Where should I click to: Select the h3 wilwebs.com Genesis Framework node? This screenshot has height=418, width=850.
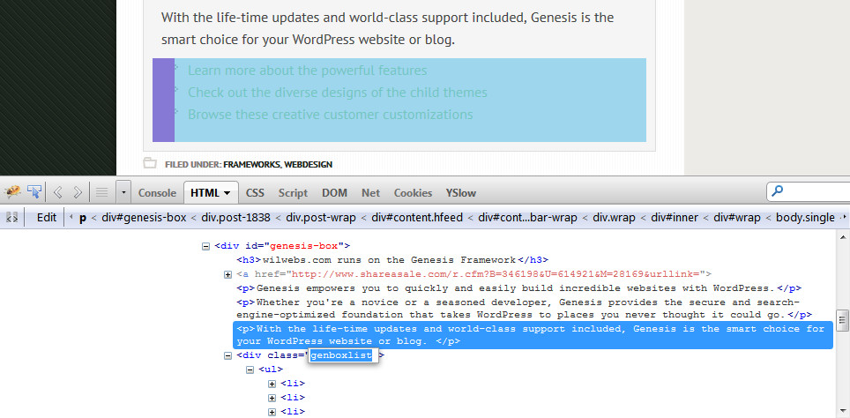(392, 259)
